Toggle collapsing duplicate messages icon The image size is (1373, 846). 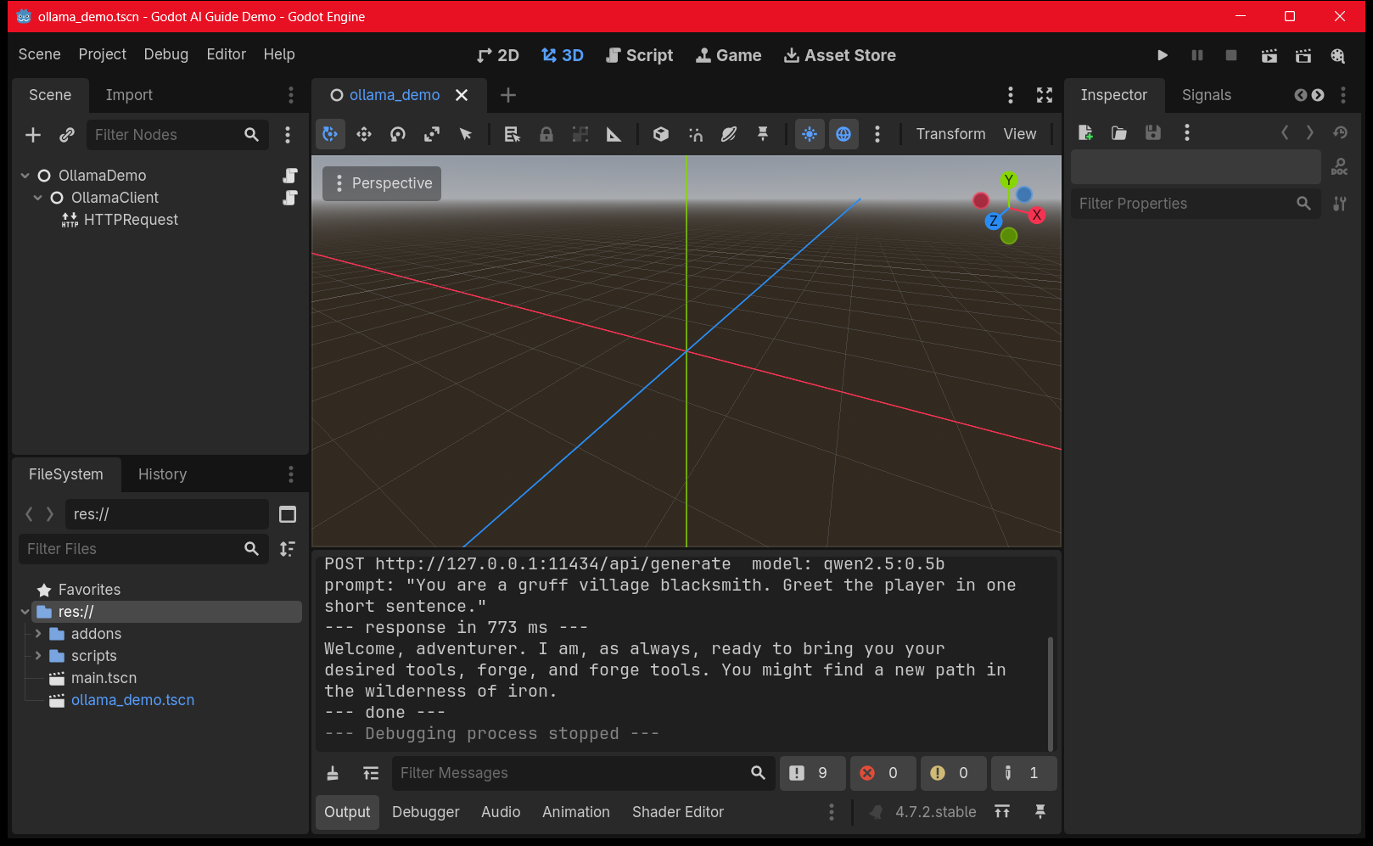coord(371,773)
